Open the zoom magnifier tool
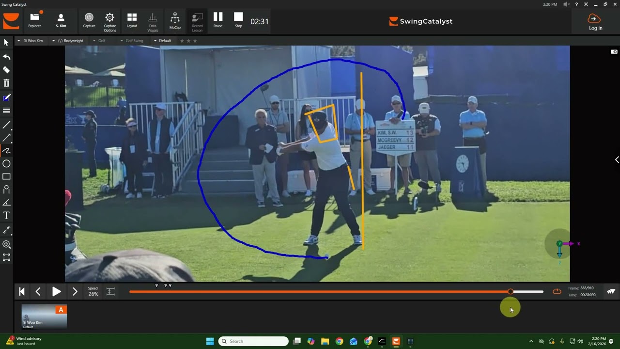 point(6,244)
